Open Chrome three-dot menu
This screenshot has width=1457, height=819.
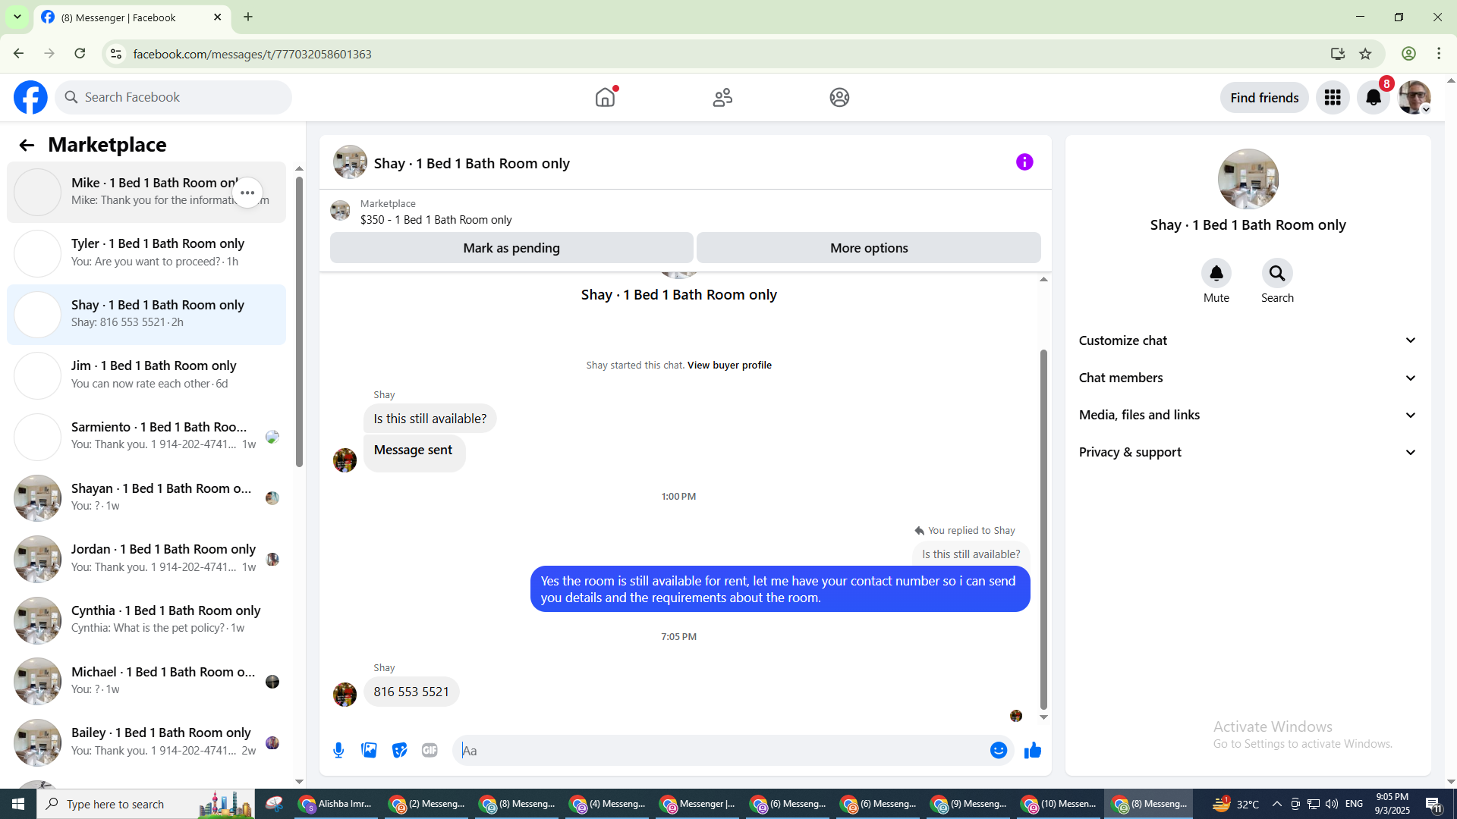pos(1439,53)
